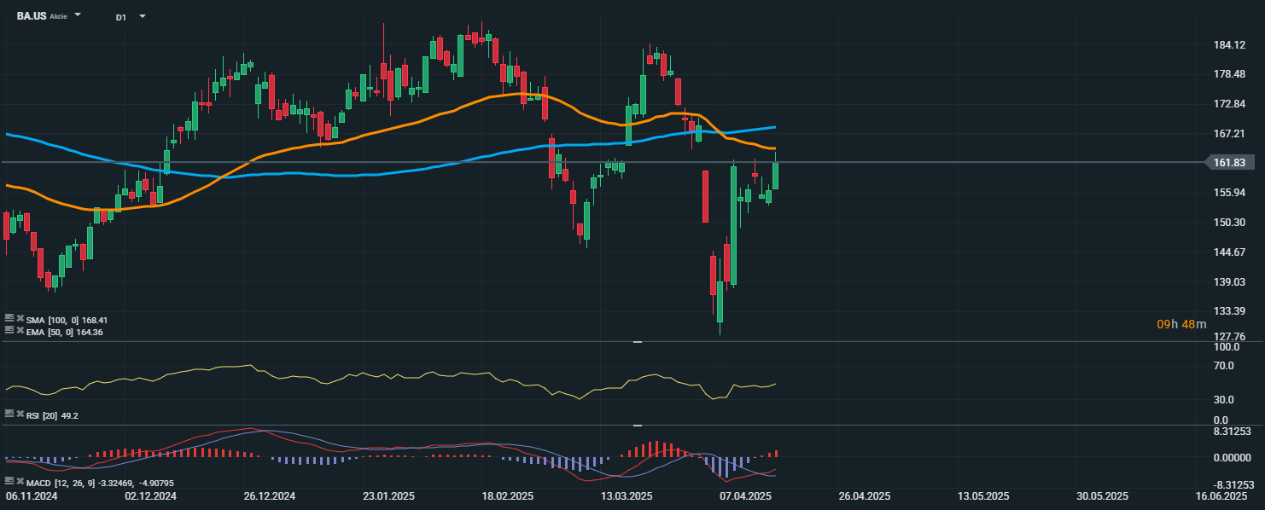This screenshot has height=510, width=1265.
Task: Click the divider handle above MACD panel
Action: (x=638, y=425)
